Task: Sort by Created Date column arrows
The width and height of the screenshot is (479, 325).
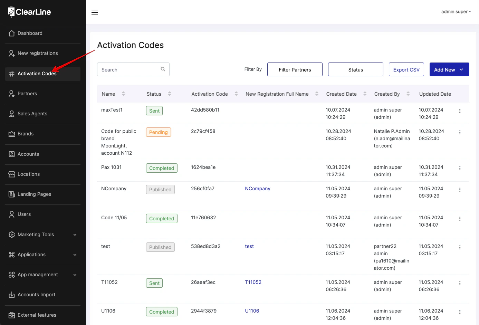Action: coord(365,94)
